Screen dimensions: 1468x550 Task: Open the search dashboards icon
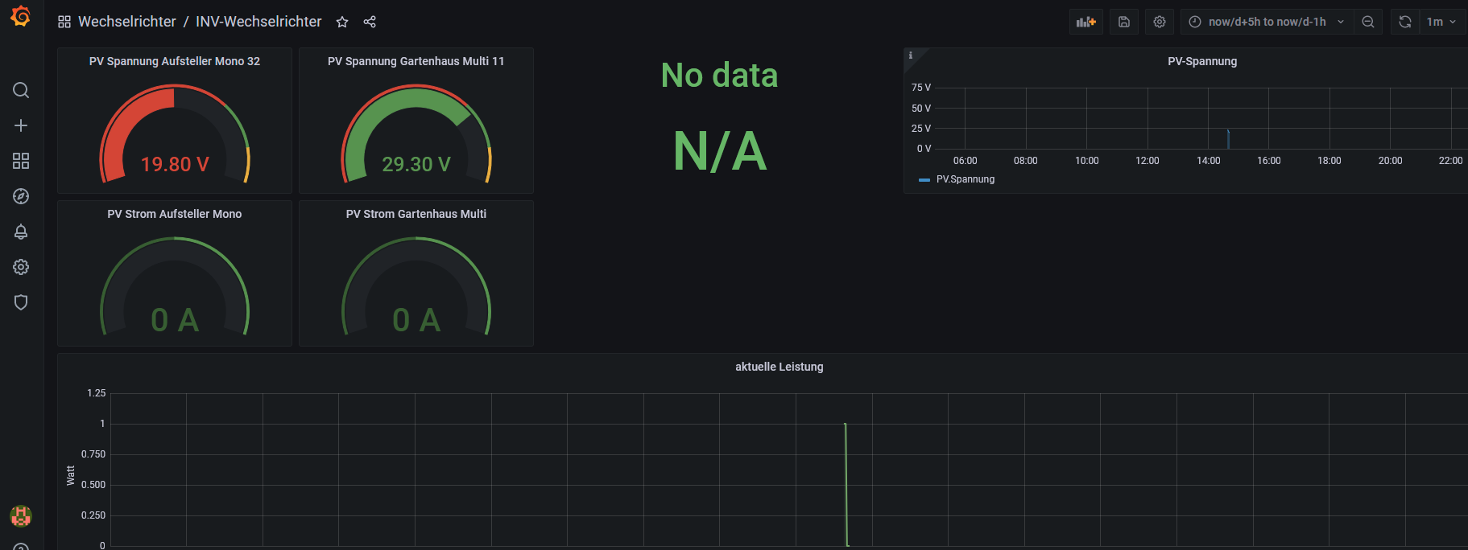point(21,90)
